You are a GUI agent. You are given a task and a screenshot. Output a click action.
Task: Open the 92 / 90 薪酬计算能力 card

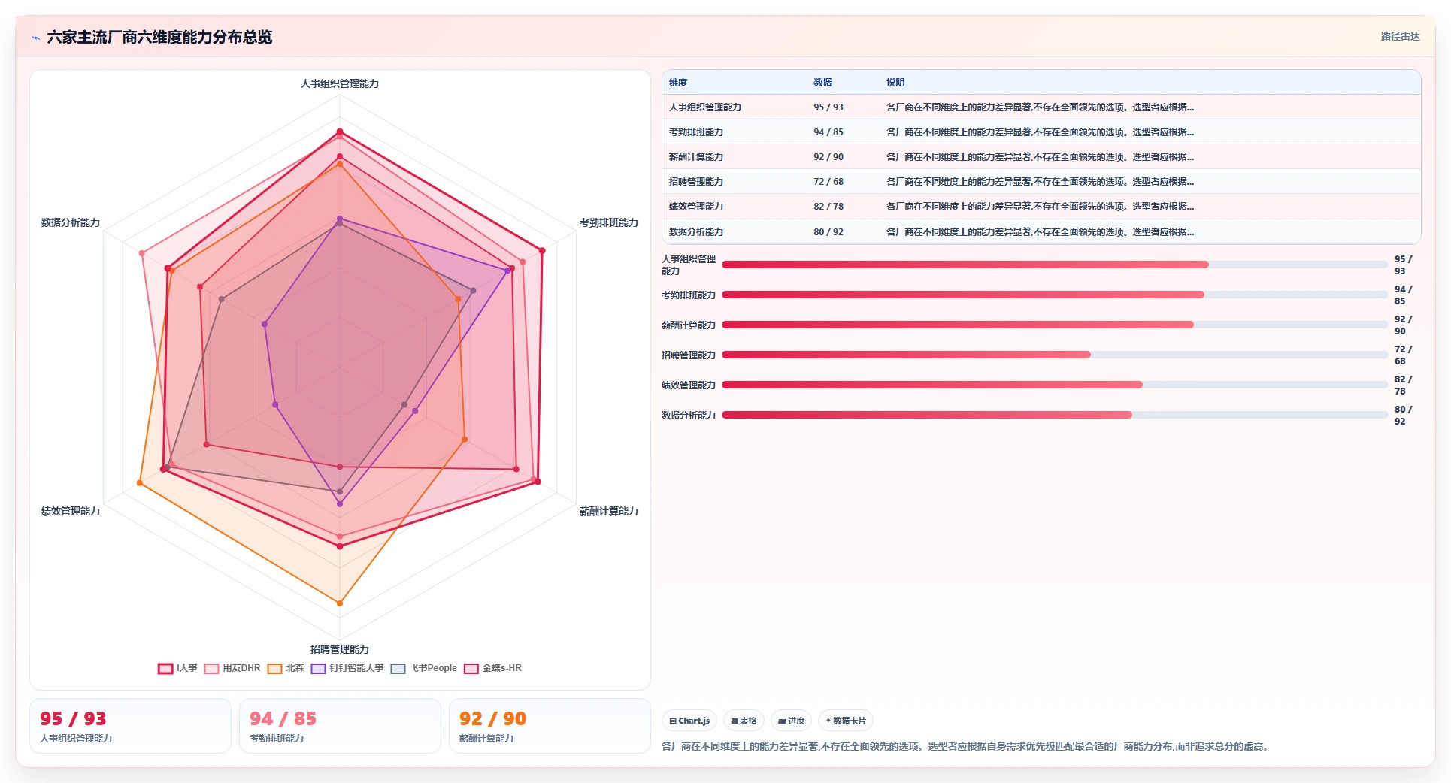[x=550, y=726]
